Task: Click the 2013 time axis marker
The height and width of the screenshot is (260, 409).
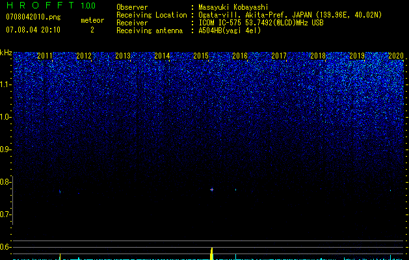Action: click(123, 55)
